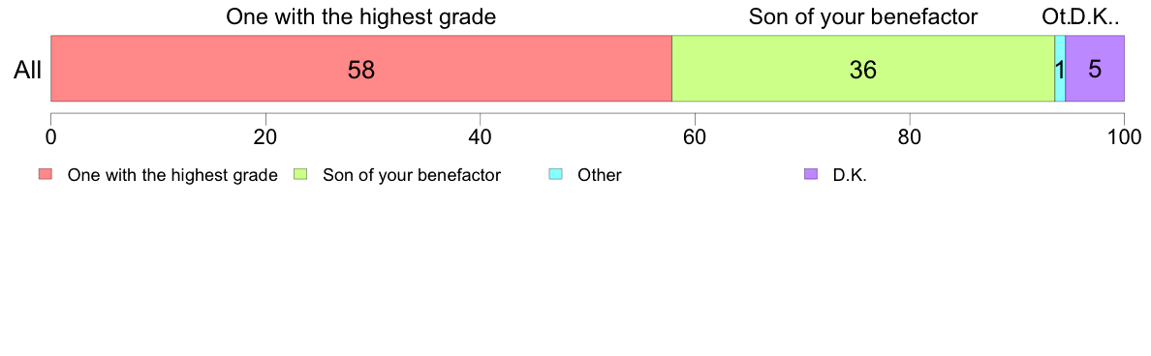Click the 'All' row label

click(x=28, y=70)
